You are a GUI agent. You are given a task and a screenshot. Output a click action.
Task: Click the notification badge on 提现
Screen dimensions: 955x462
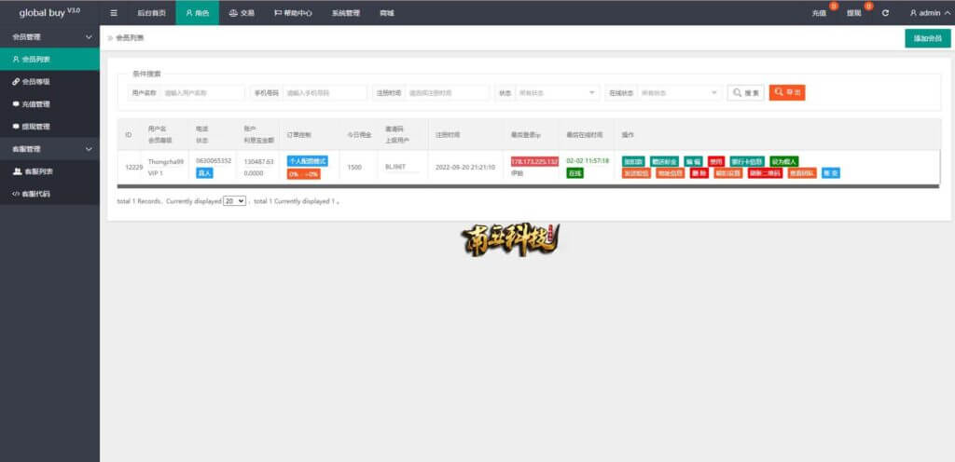coord(868,7)
